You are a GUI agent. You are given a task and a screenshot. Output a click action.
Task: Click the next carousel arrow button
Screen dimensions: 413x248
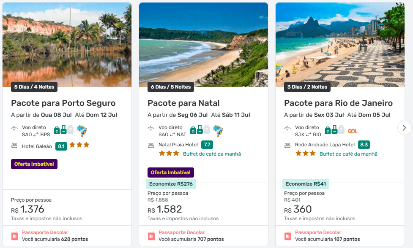404,127
